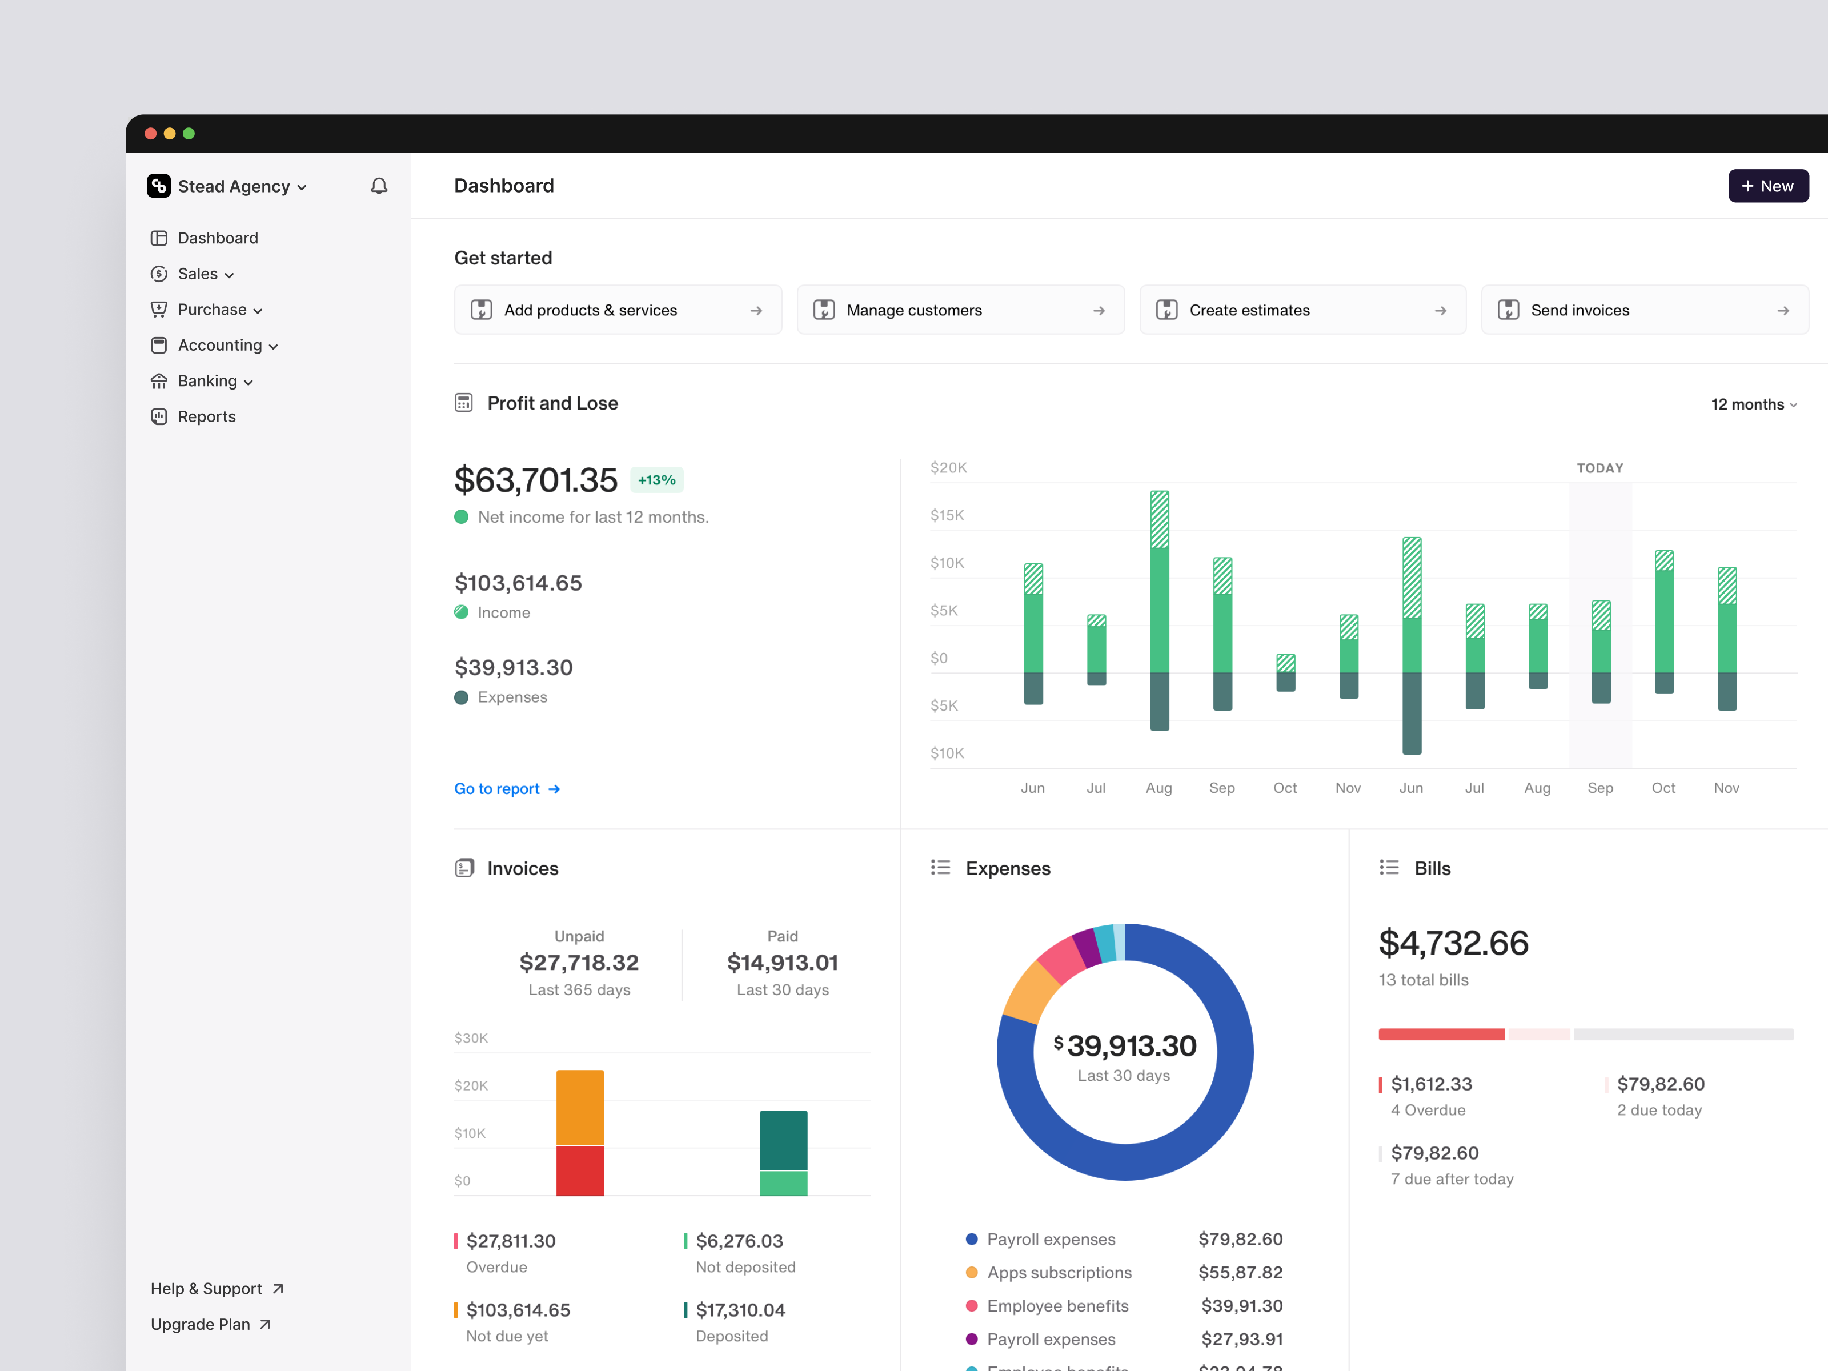Image resolution: width=1828 pixels, height=1371 pixels.
Task: Expand the Stead Agency account switcher
Action: click(x=302, y=187)
